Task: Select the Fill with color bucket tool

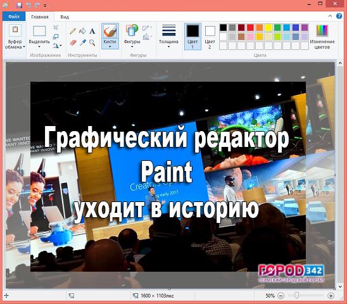Action: coord(82,31)
